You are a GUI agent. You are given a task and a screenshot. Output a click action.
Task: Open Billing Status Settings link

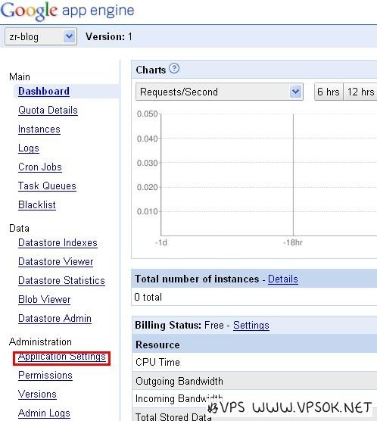point(251,326)
